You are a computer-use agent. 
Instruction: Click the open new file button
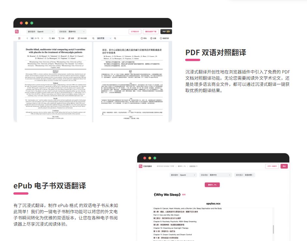[135, 32]
